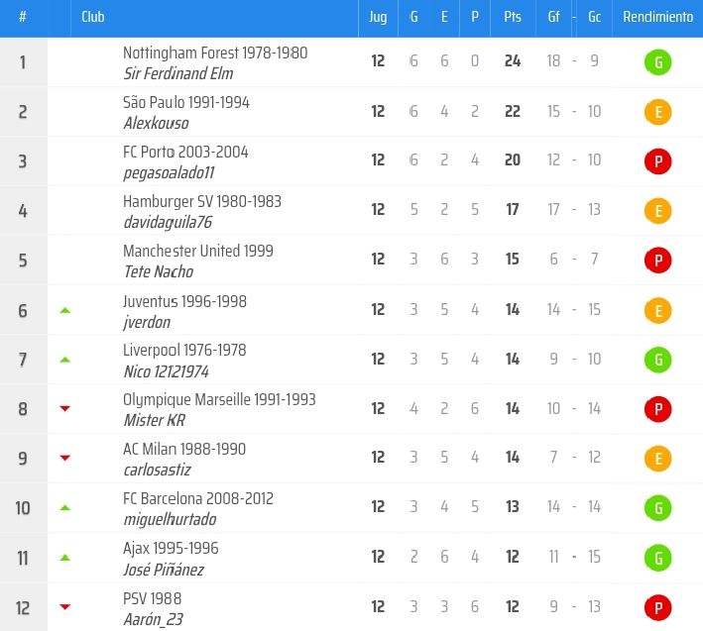Open user profile davidaguila76
The width and height of the screenshot is (703, 631).
tap(168, 222)
